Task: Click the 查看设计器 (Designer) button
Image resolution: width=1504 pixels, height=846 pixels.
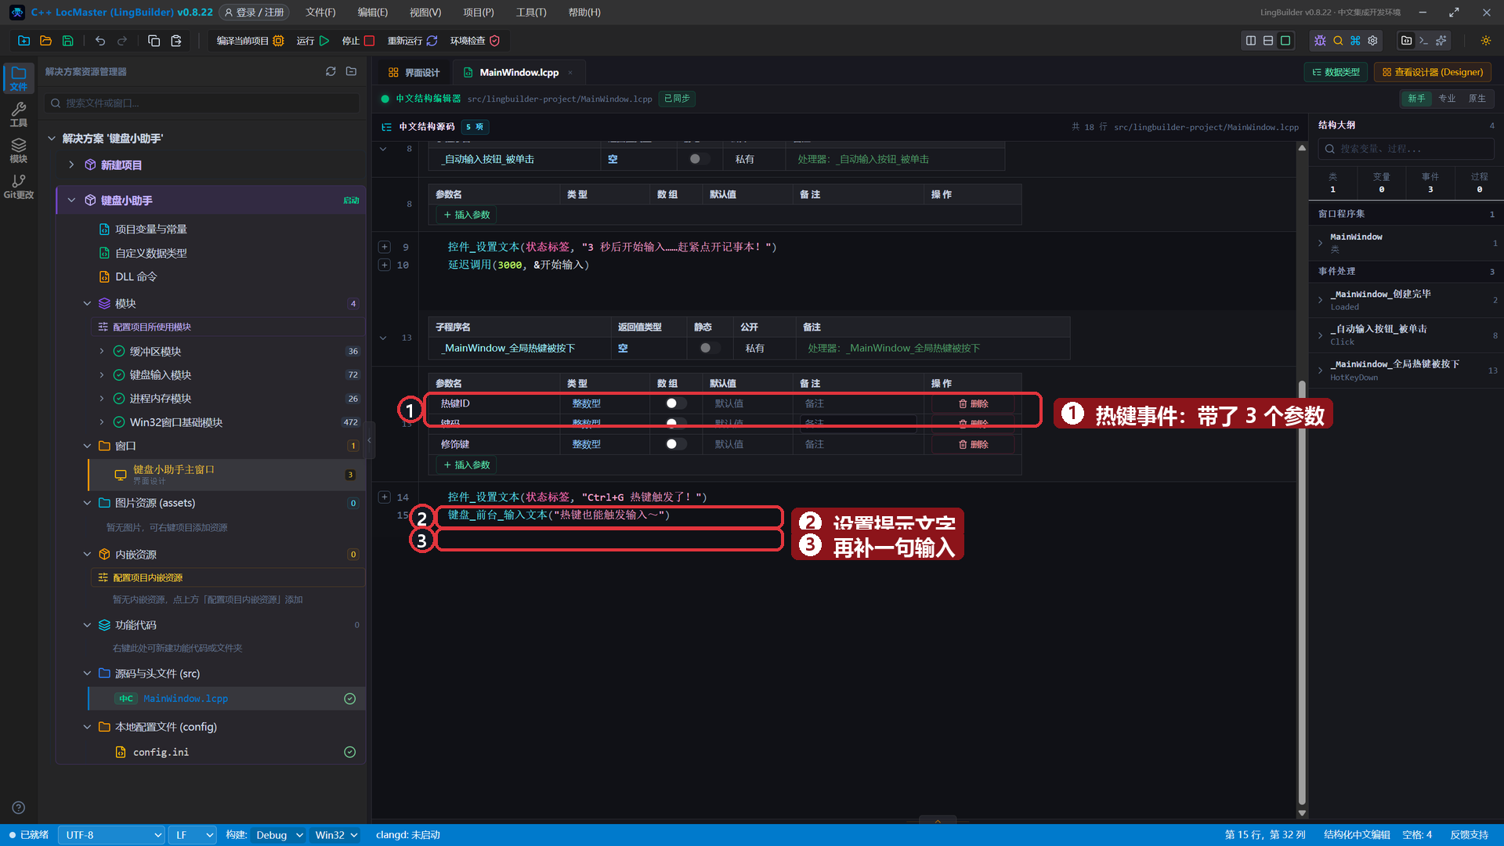Action: click(1432, 72)
